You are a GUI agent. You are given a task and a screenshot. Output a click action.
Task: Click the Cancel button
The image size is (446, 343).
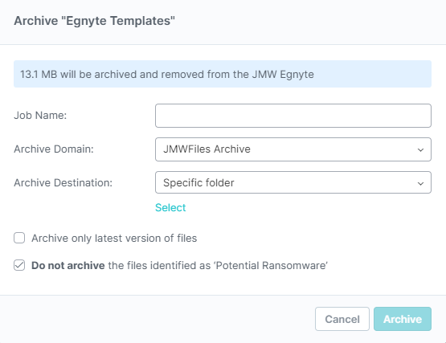pyautogui.click(x=342, y=319)
